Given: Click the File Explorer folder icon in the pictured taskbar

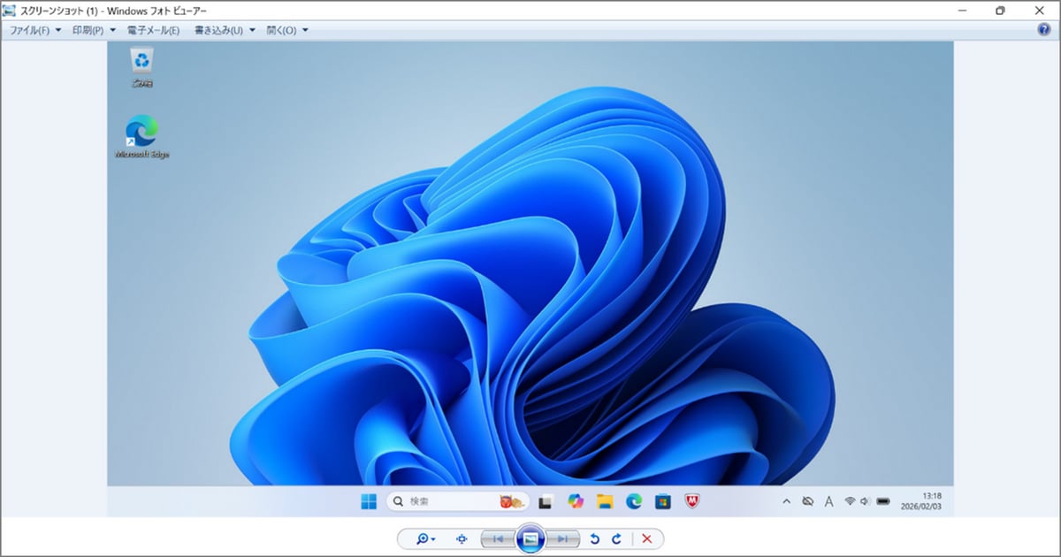Looking at the screenshot, I should [x=605, y=501].
